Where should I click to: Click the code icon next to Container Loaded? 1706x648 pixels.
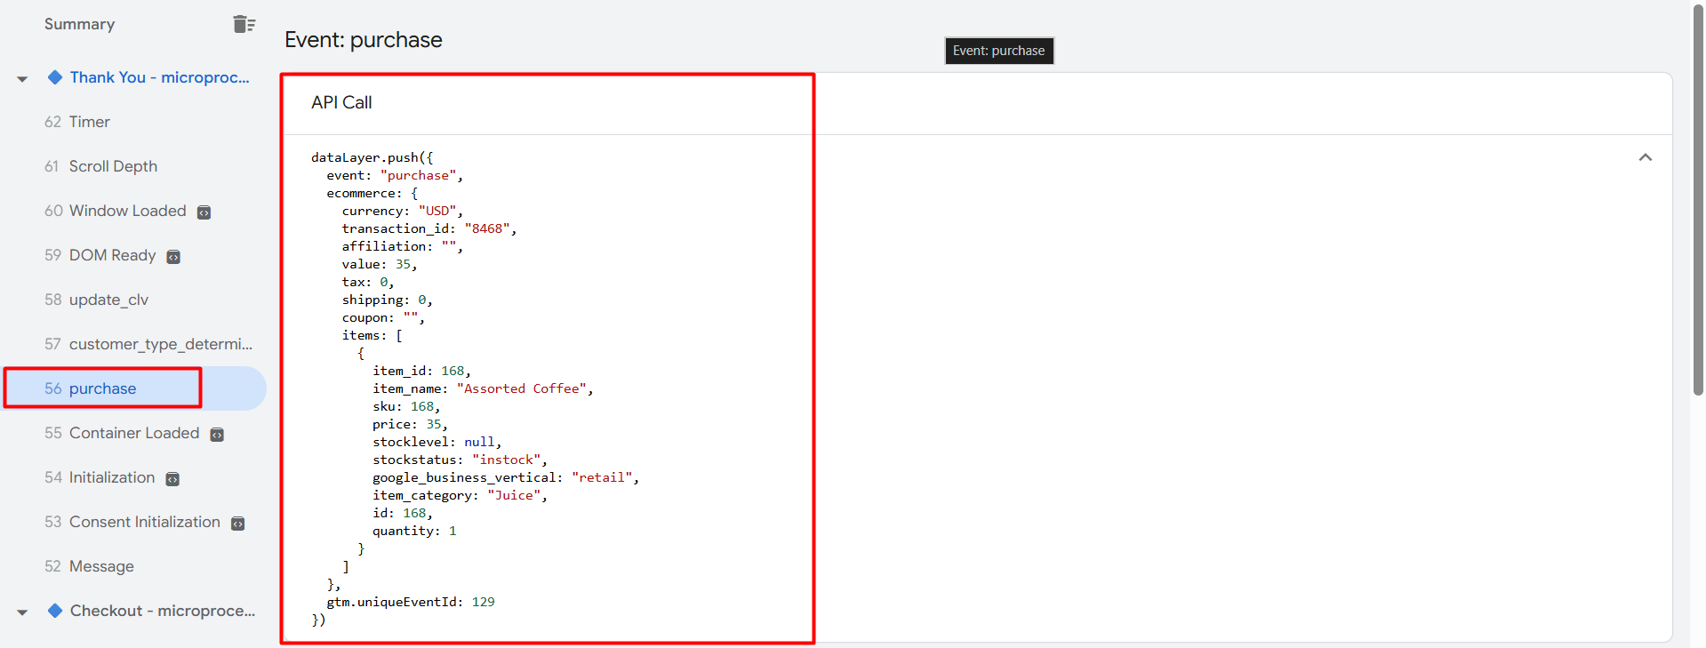point(217,435)
